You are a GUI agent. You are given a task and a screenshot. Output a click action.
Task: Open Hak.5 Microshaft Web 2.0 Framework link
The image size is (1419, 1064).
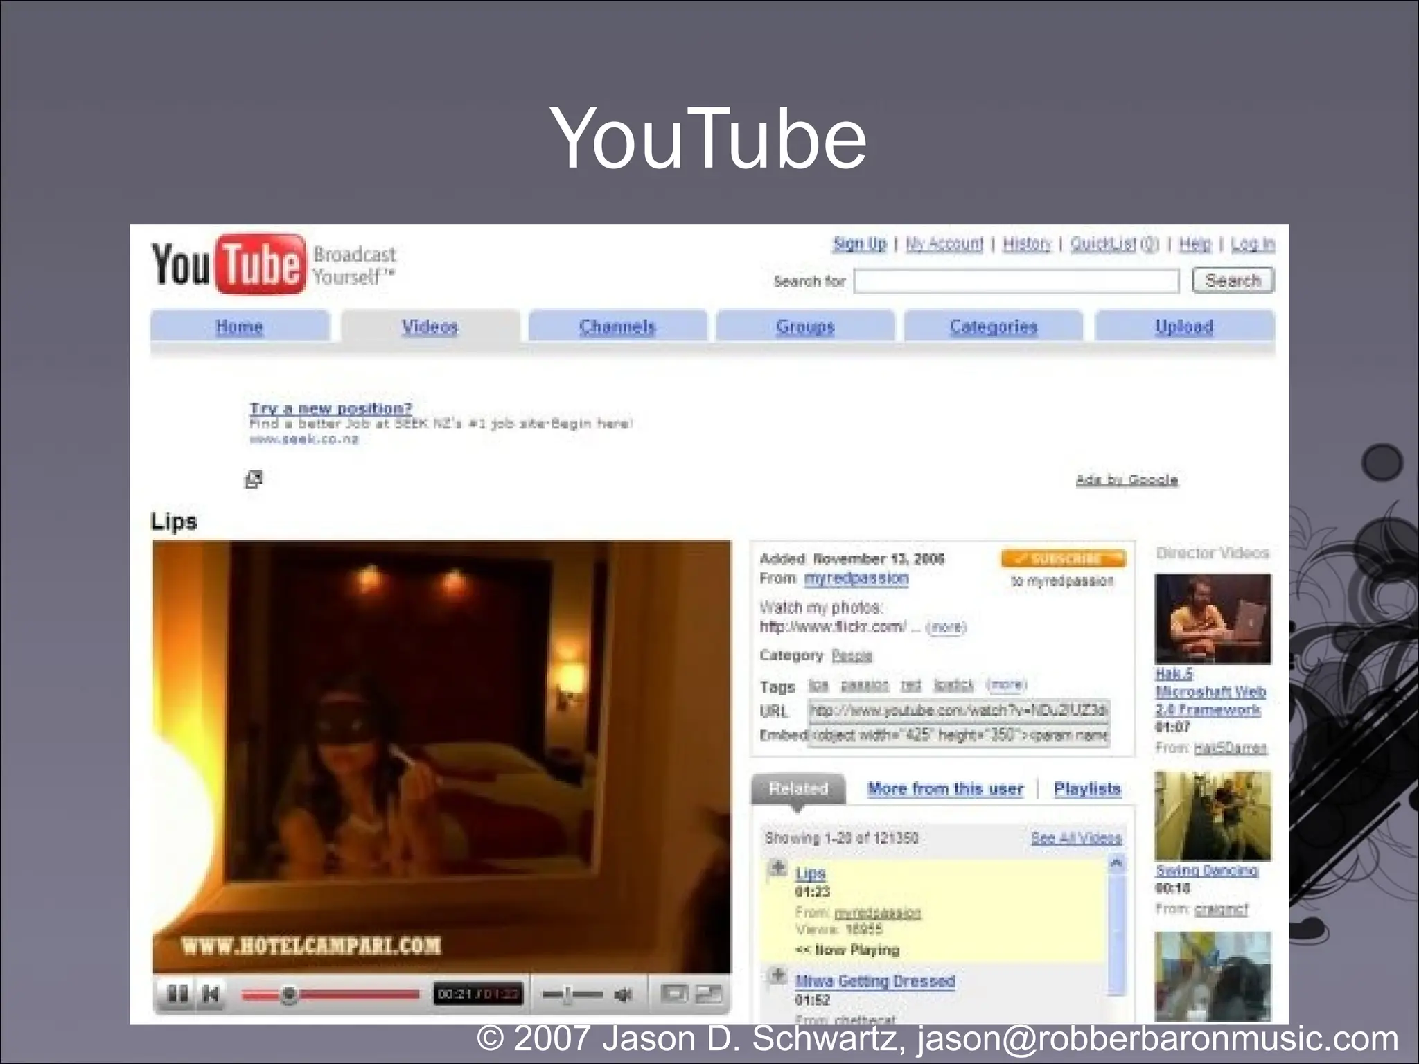point(1210,691)
